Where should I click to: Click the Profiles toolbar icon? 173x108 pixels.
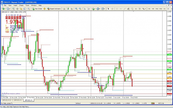coord(8,9)
